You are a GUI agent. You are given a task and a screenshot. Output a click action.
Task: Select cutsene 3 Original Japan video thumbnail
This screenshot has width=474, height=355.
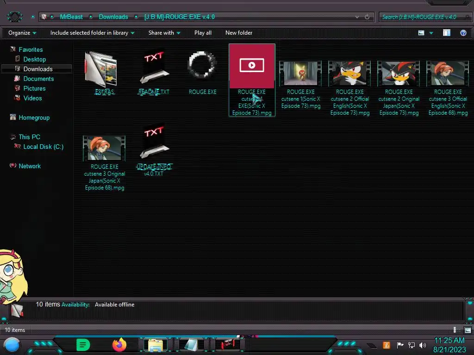(104, 148)
